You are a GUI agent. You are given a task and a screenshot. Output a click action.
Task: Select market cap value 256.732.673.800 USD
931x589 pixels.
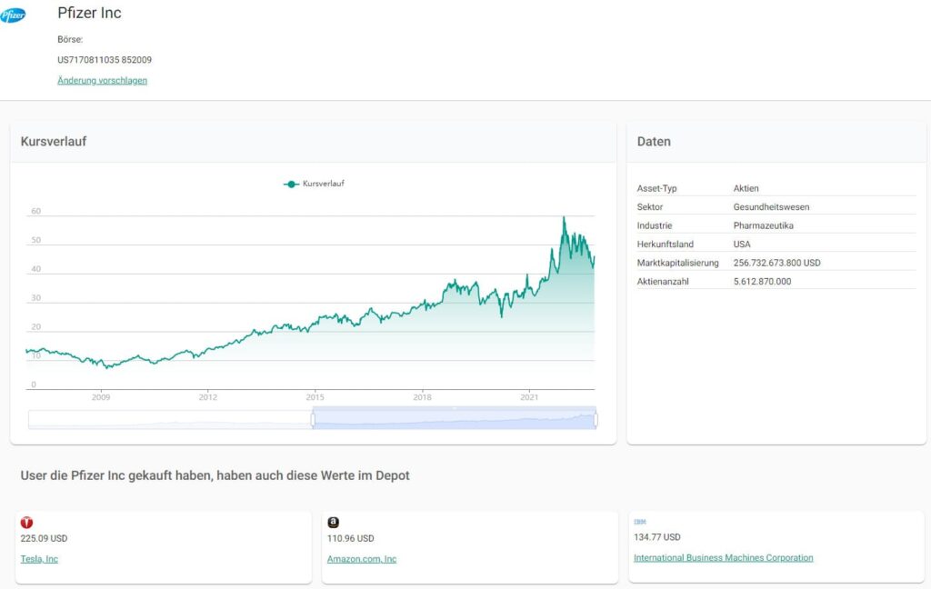pyautogui.click(x=776, y=263)
